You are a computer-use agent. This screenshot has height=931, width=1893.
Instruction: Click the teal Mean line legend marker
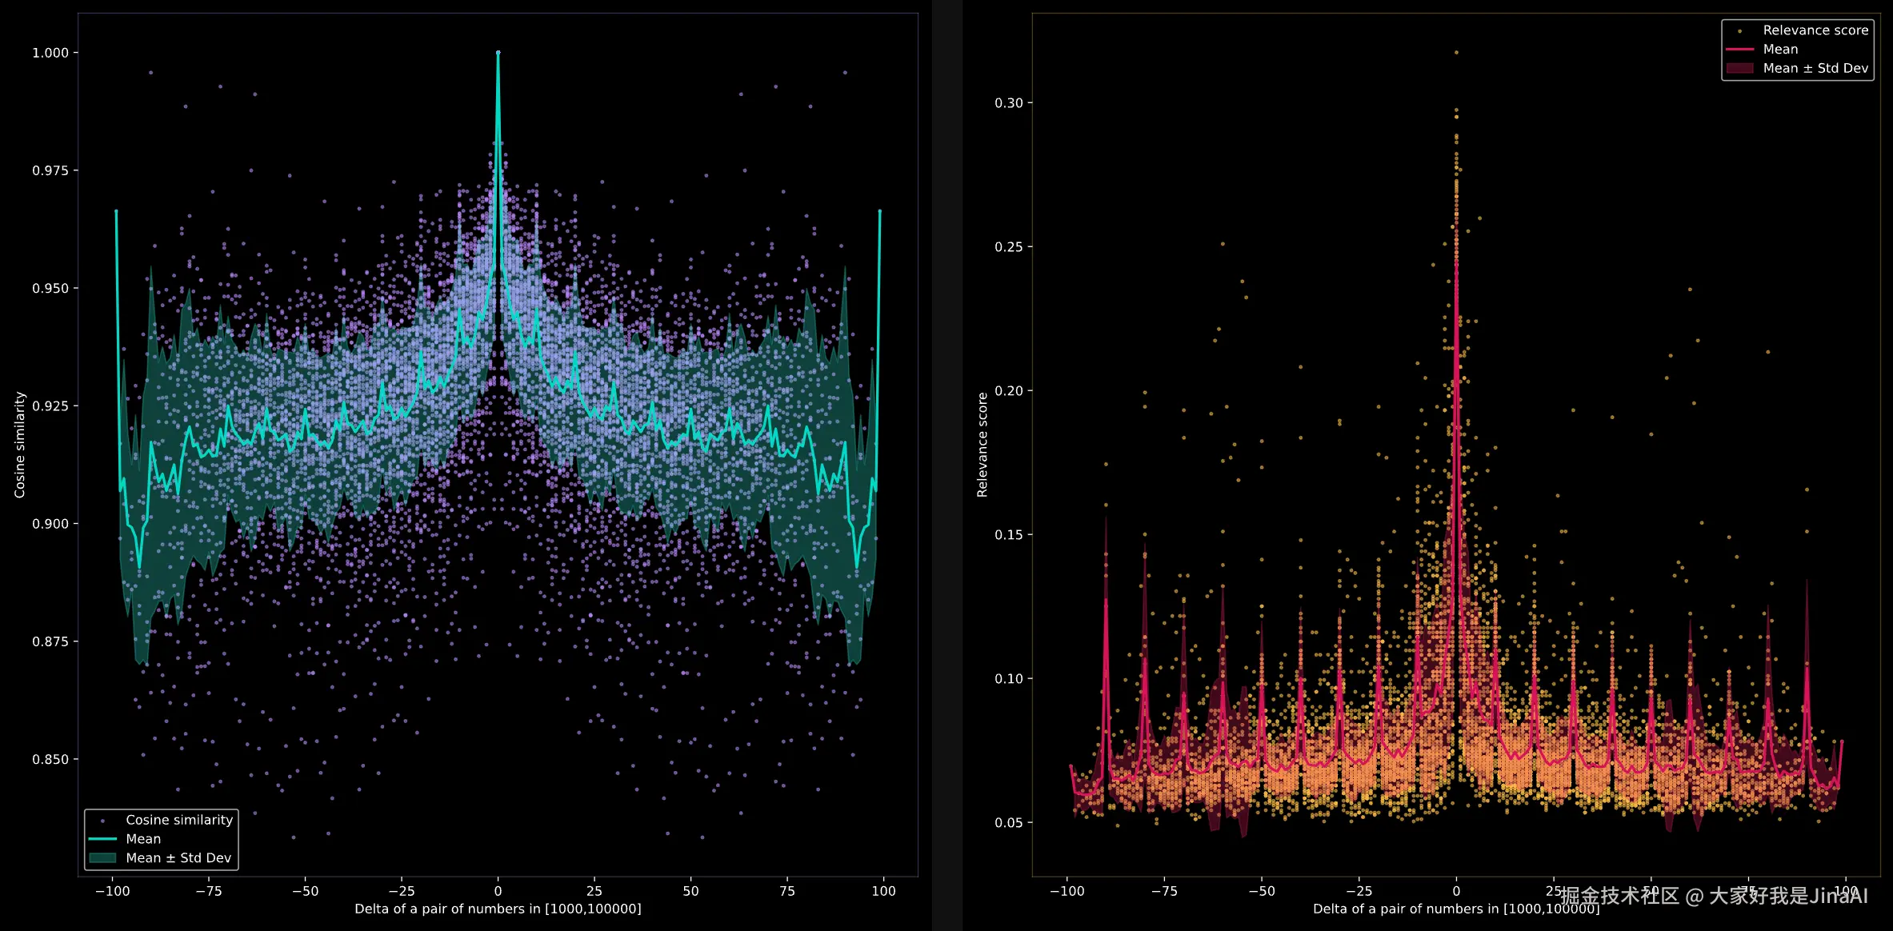click(102, 839)
